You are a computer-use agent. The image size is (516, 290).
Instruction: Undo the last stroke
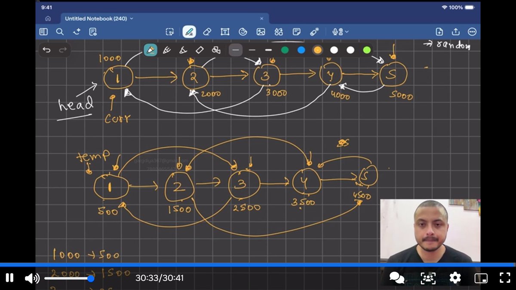click(46, 50)
